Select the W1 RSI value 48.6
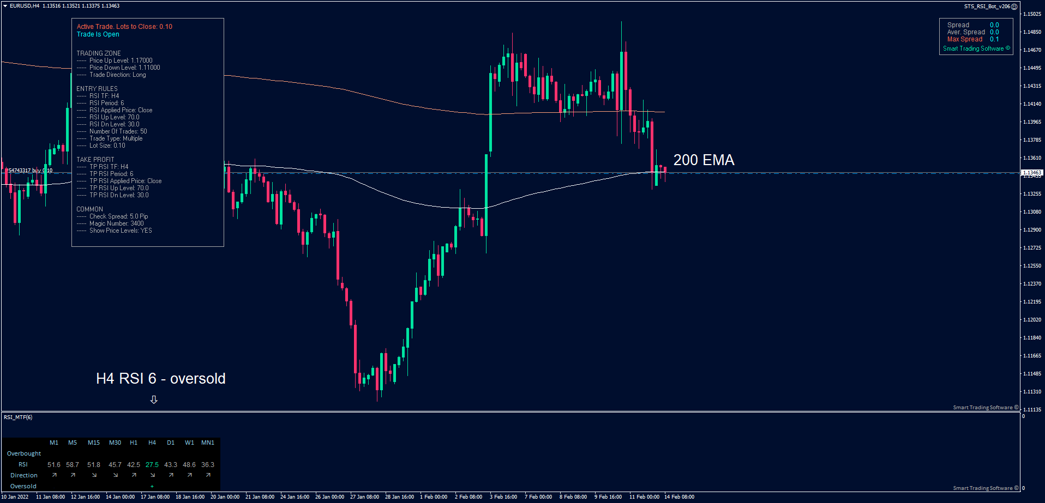The image size is (1045, 503). tap(189, 465)
